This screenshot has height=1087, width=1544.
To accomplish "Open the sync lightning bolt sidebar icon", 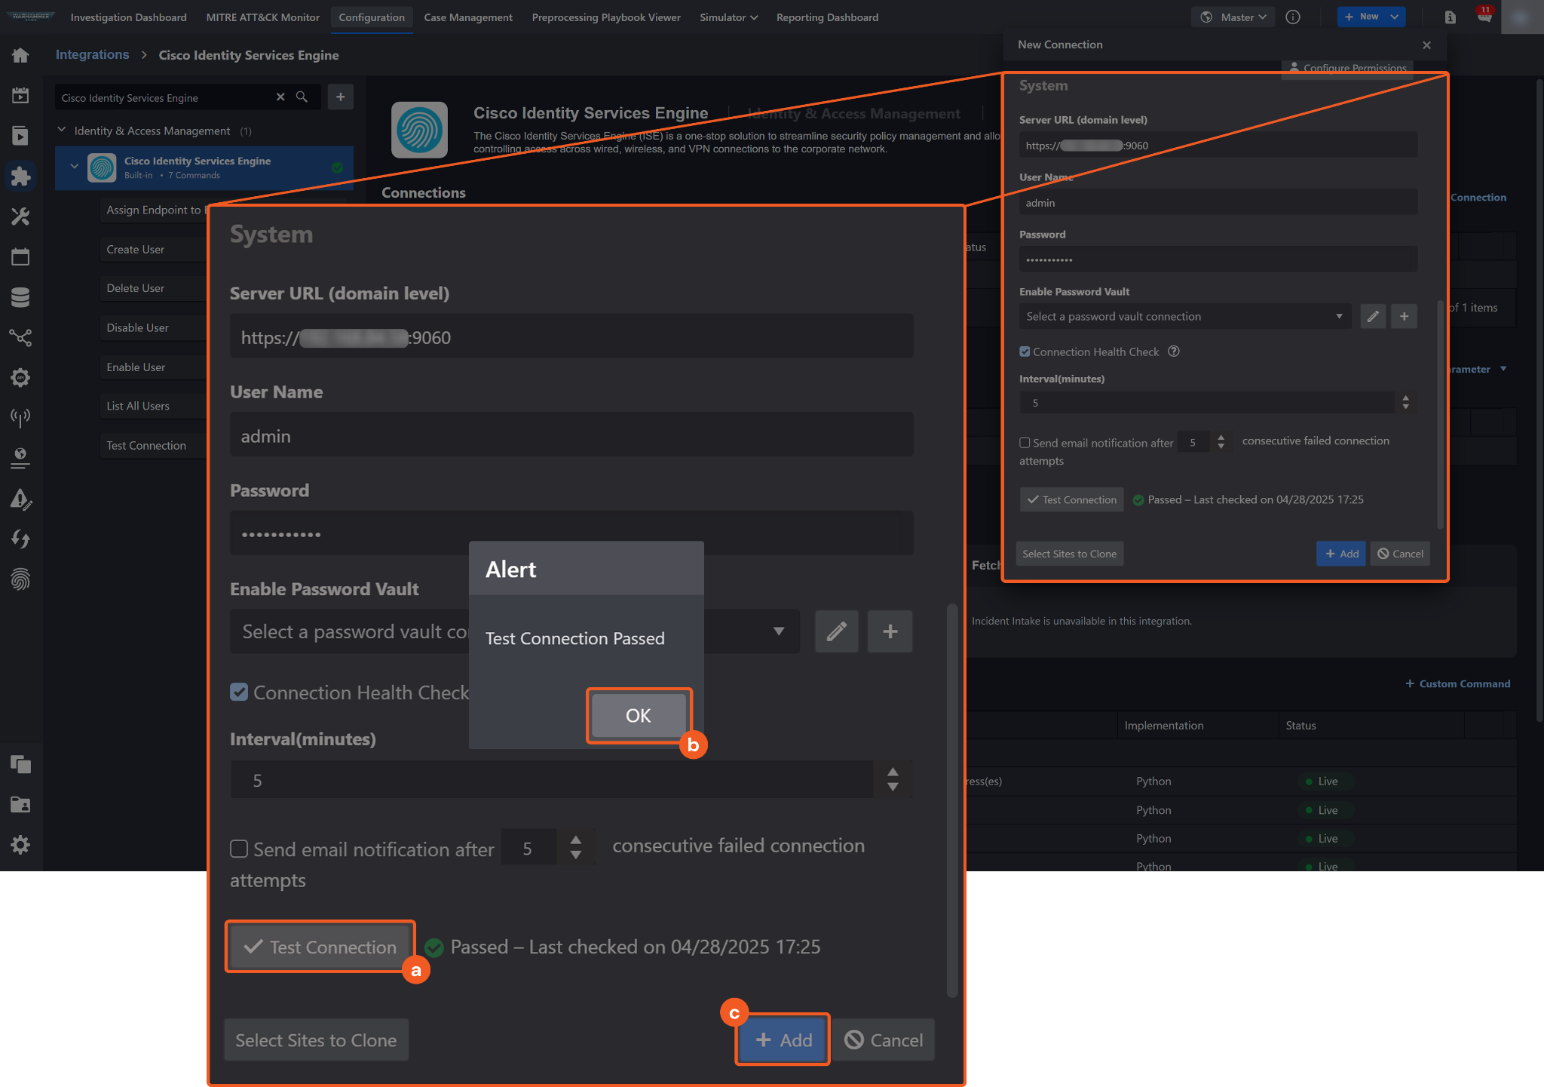I will 20,539.
